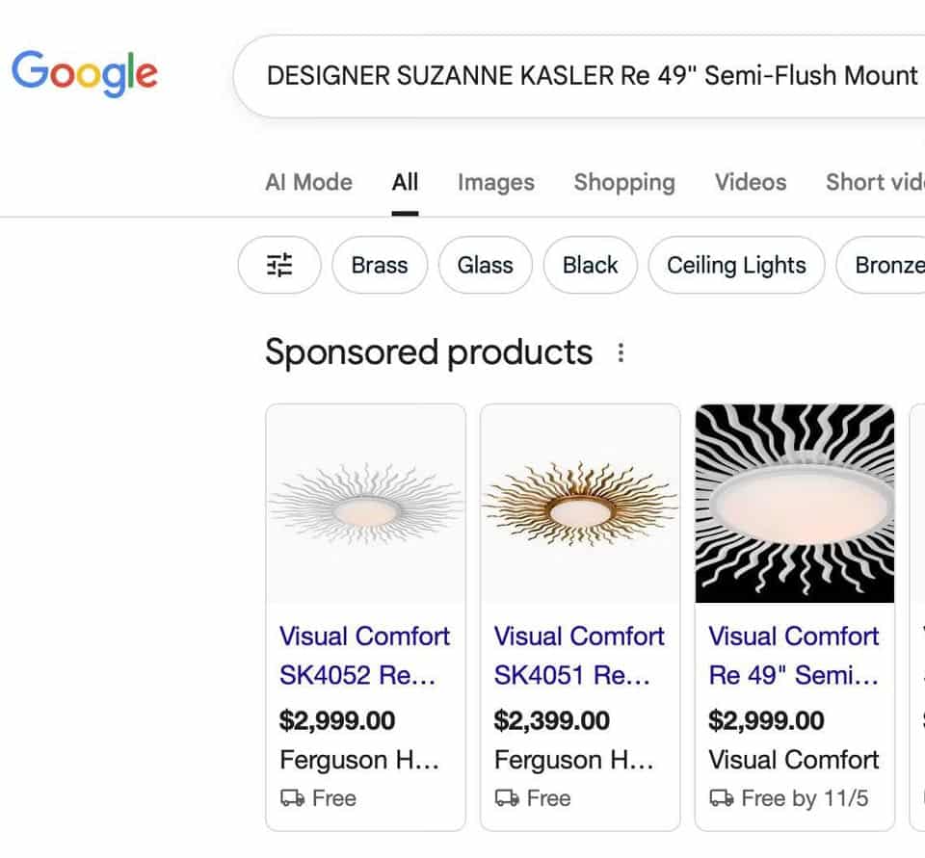The height and width of the screenshot is (858, 925).
Task: Click truck icon beside Free by 11/5
Action: click(721, 798)
